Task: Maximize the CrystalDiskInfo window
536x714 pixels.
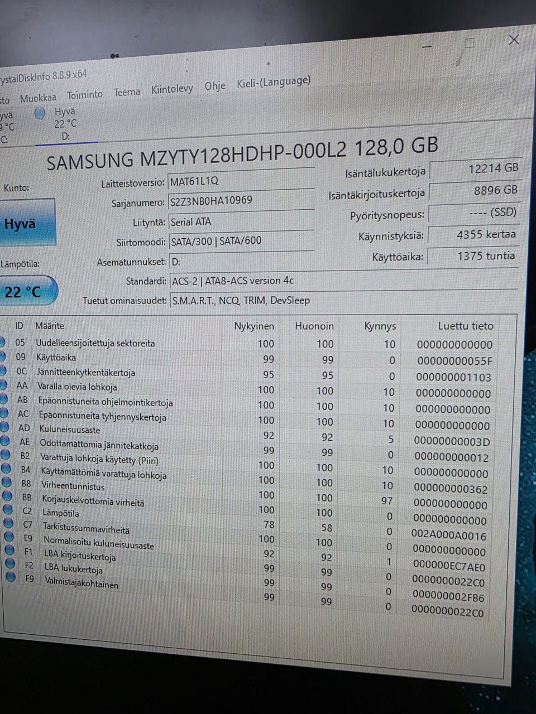Action: click(x=470, y=43)
